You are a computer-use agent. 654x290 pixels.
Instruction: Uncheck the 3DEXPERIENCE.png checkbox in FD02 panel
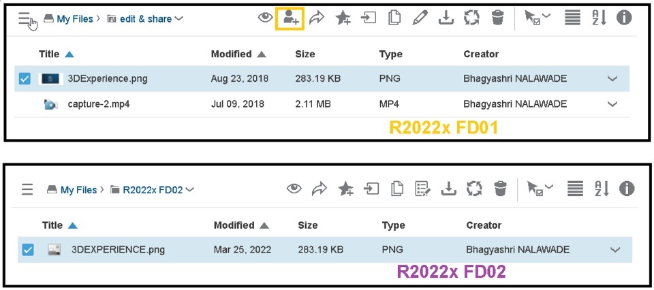tap(27, 250)
